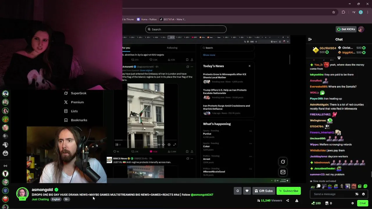Open the Just Chatting category link

[40, 199]
